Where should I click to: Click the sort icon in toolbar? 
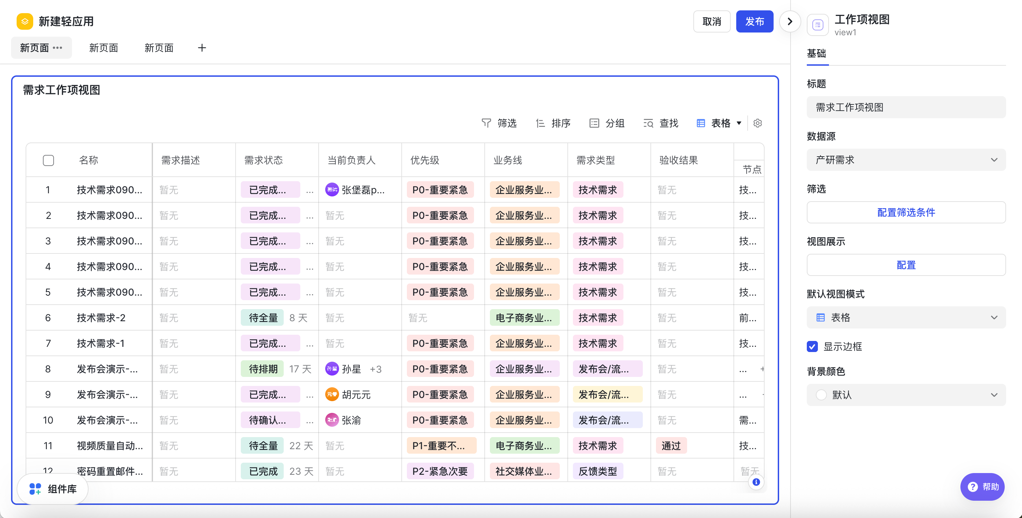540,123
